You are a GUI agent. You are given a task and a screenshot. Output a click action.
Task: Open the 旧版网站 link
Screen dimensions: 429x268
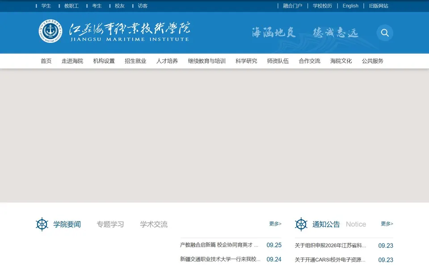pos(379,6)
